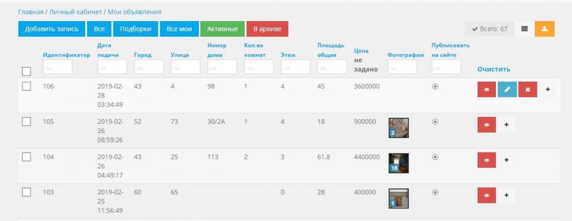Open the list view hamburger icon
572x221 pixels.
click(525, 29)
